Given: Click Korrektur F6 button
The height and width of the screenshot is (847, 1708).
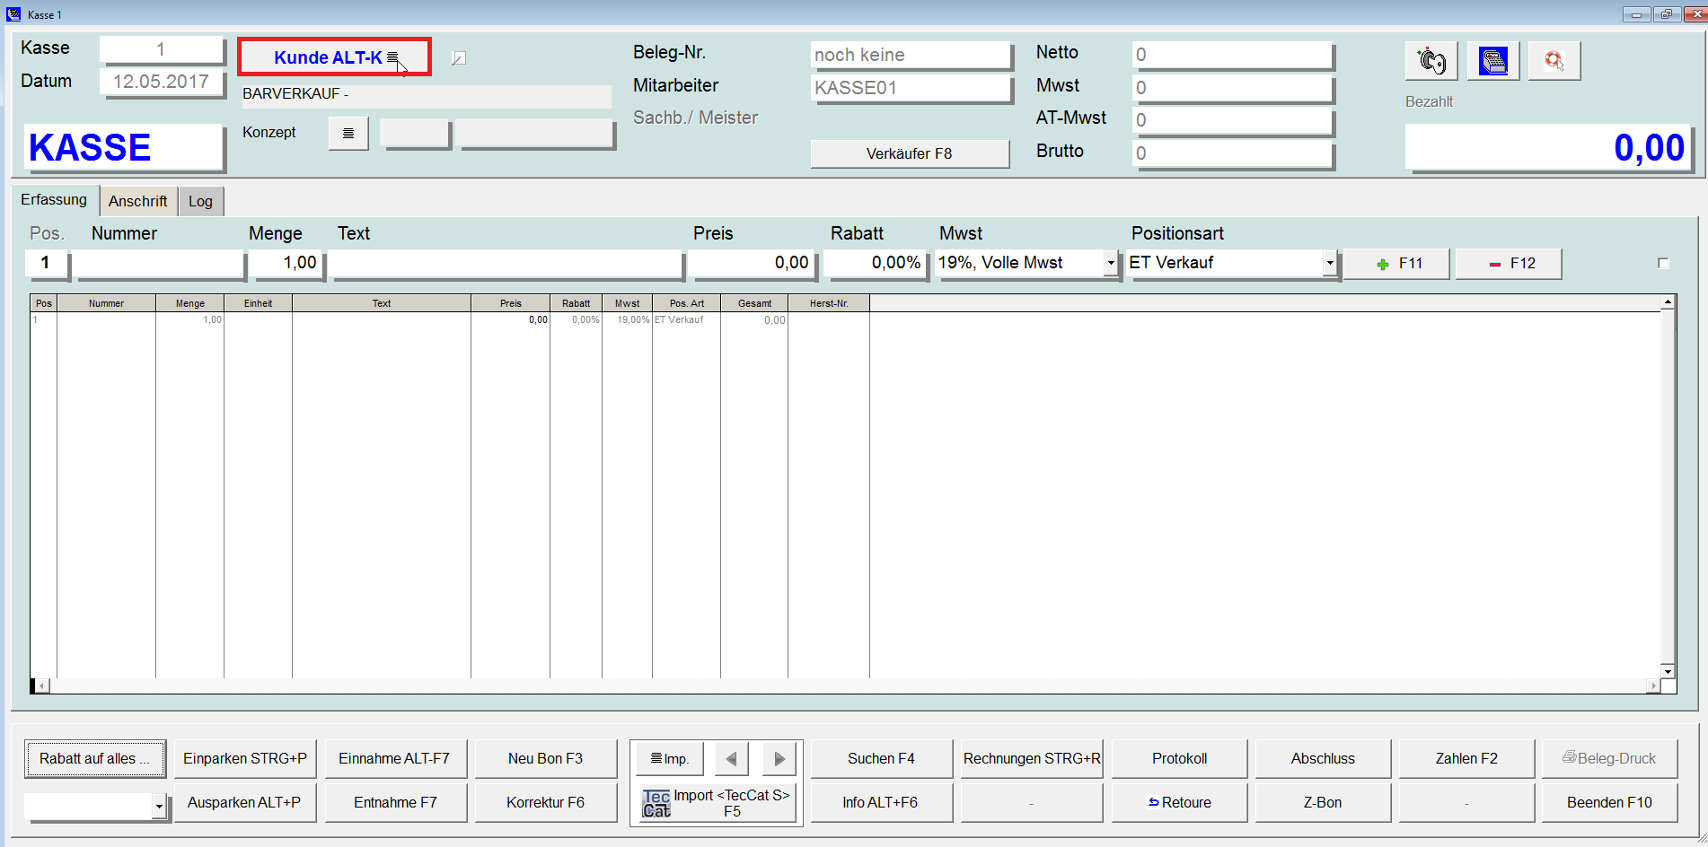Looking at the screenshot, I should click(545, 802).
